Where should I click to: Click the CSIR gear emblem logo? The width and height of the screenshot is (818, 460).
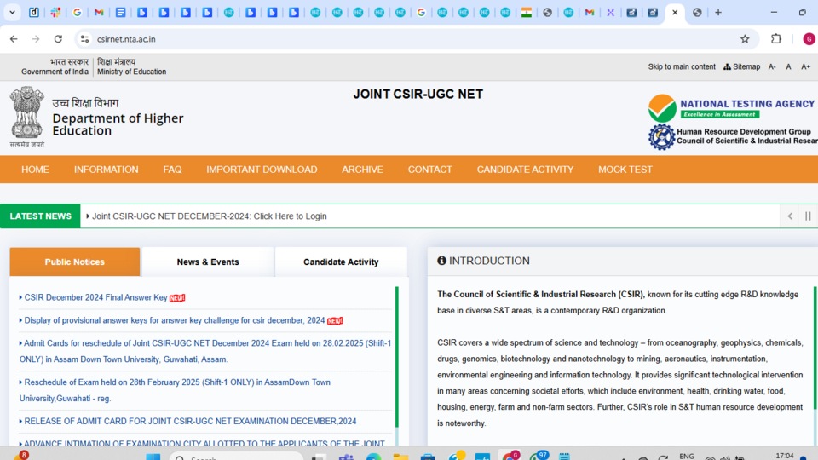pyautogui.click(x=661, y=136)
